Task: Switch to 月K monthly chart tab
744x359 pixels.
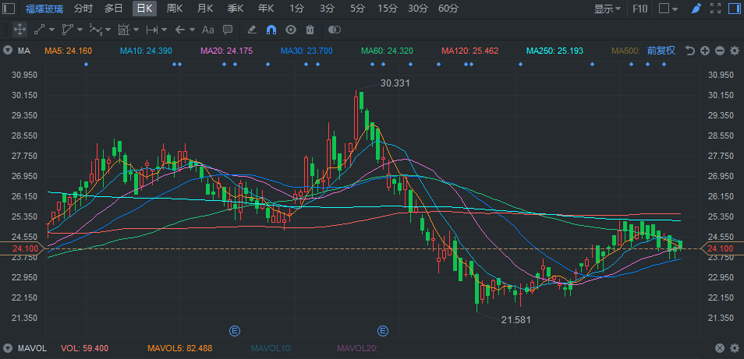Action: (205, 9)
